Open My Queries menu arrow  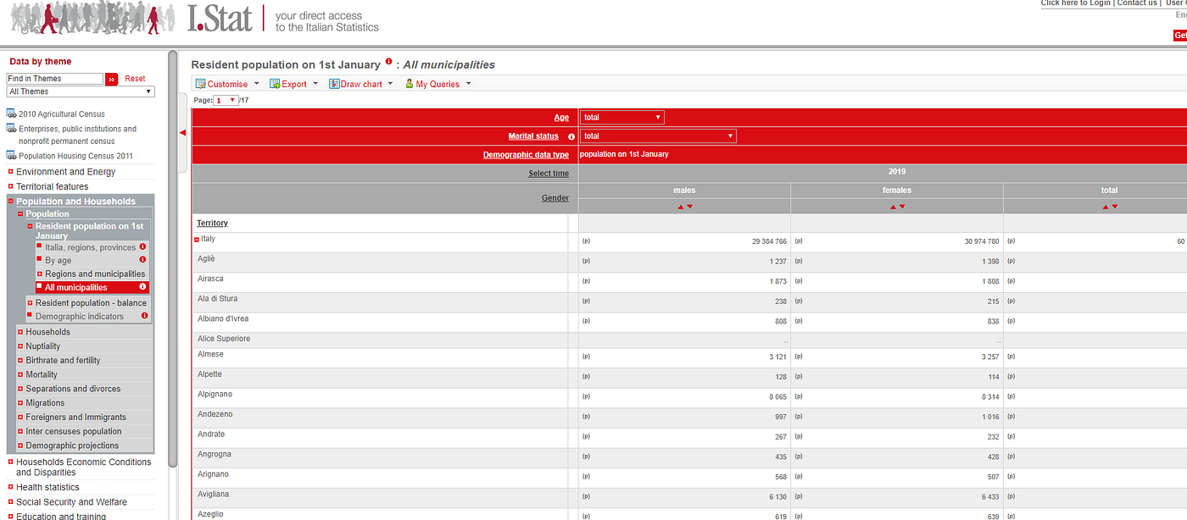pyautogui.click(x=468, y=84)
